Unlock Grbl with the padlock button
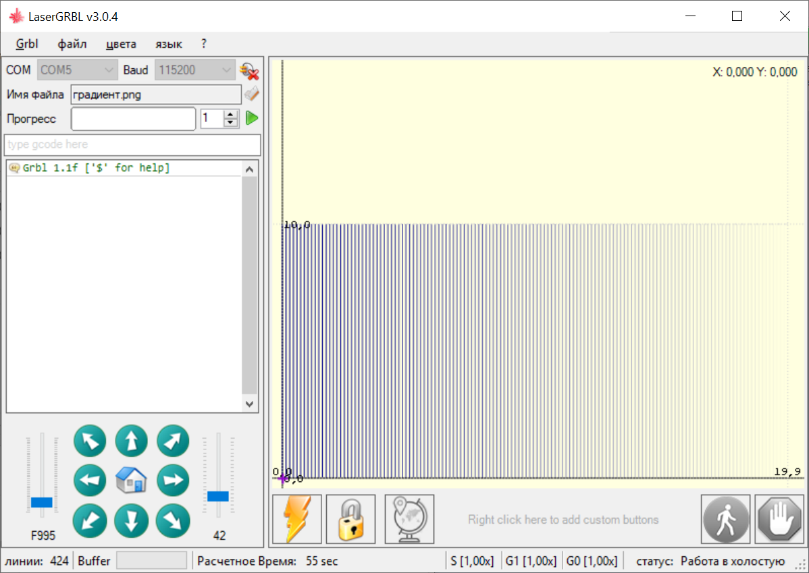The height and width of the screenshot is (573, 809). (350, 518)
